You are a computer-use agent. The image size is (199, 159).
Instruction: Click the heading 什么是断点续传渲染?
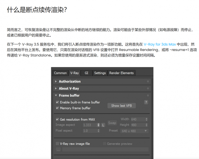[x=37, y=10]
